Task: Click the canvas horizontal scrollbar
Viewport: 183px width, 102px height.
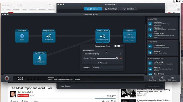Action: pyautogui.click(x=74, y=74)
